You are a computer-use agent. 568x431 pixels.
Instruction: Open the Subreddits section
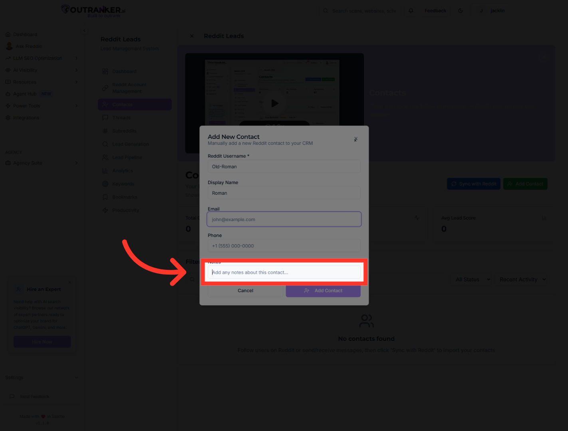(x=135, y=131)
